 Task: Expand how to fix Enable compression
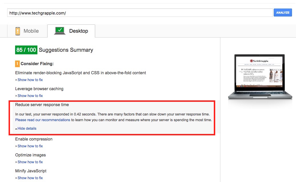pos(30,146)
